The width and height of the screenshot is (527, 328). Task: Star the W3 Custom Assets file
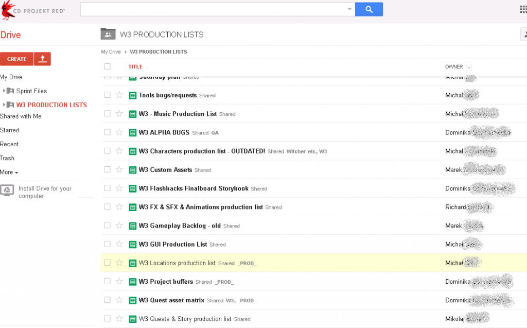[x=119, y=169]
